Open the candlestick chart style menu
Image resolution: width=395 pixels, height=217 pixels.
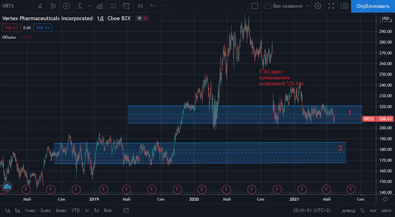(53, 6)
